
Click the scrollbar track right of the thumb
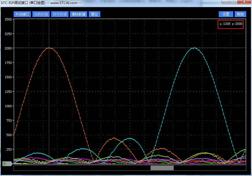click(x=210, y=168)
